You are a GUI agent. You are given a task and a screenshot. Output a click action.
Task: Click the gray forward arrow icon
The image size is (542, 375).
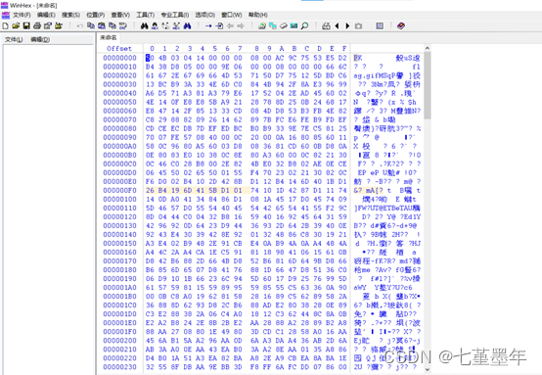(241, 25)
